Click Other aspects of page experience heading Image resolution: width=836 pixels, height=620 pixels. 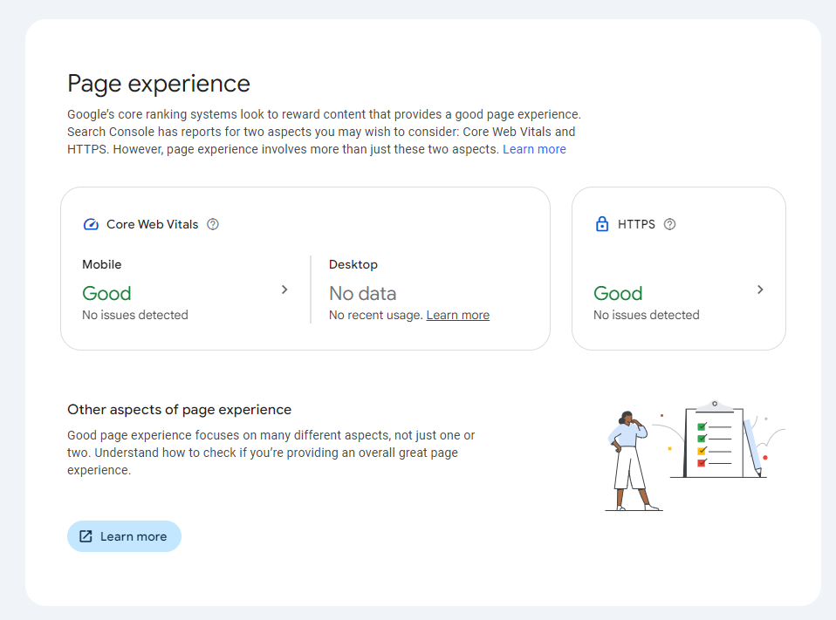pyautogui.click(x=179, y=410)
